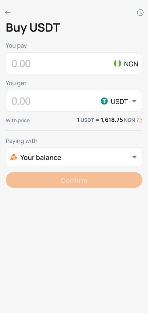Click the You get label
Image resolution: width=148 pixels, height=313 pixels.
coord(16,83)
